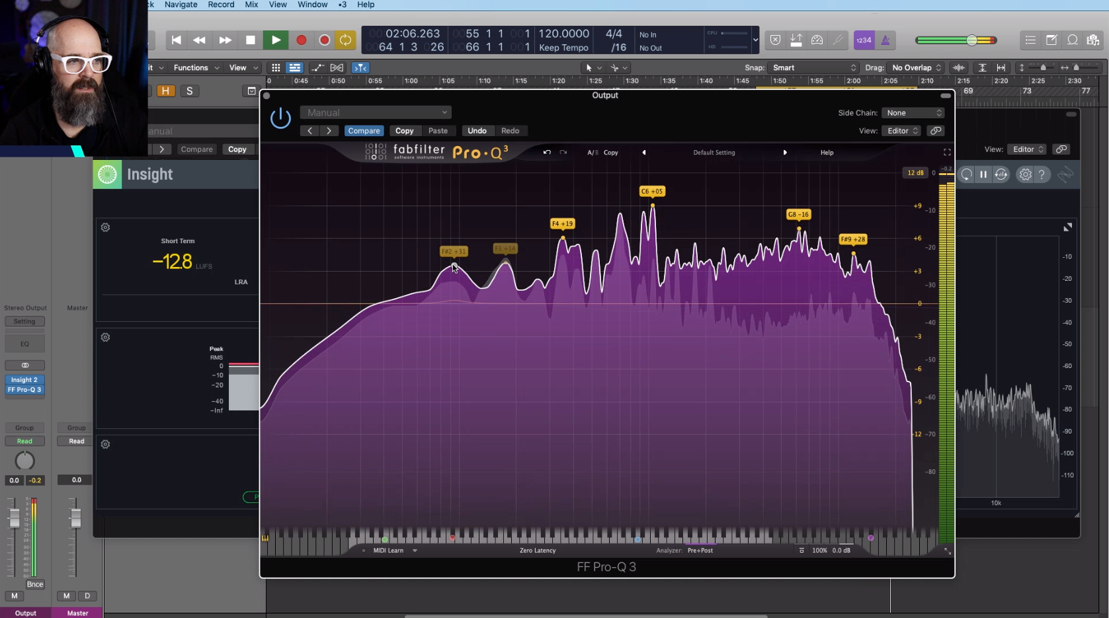Viewport: 1109px width, 618px height.
Task: Open the Note Pads icon
Action: tap(1051, 40)
